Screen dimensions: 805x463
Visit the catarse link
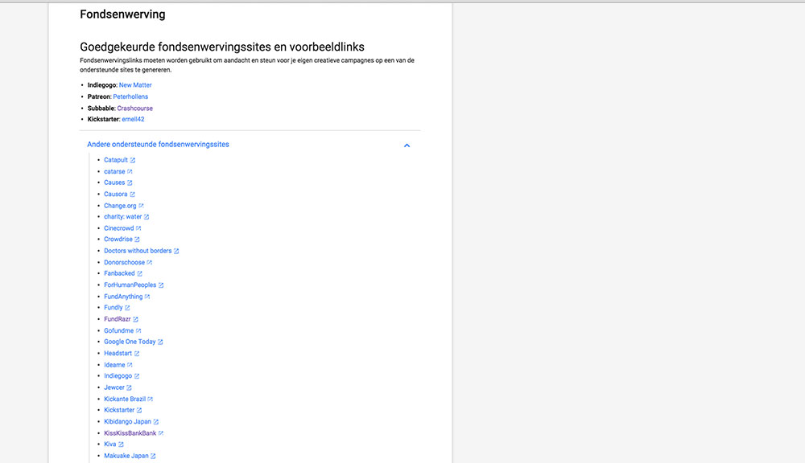(114, 172)
